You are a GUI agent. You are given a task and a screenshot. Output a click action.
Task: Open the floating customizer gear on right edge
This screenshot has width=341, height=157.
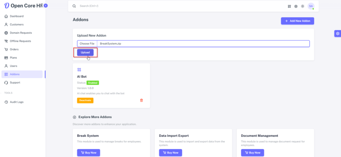(338, 34)
